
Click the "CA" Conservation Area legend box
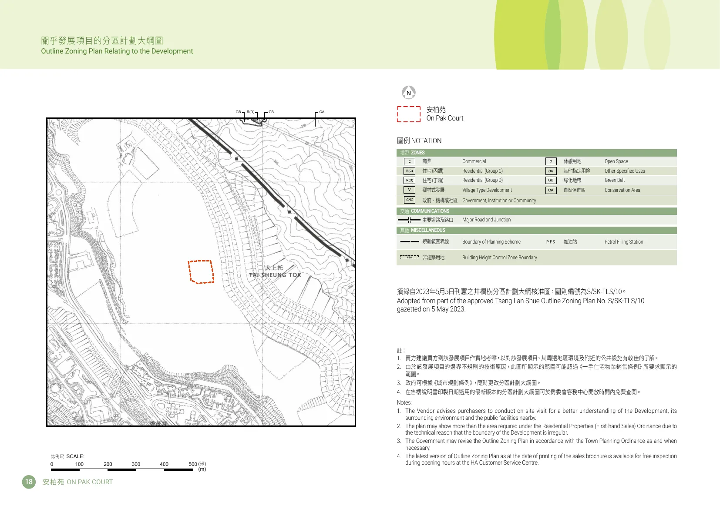point(551,190)
